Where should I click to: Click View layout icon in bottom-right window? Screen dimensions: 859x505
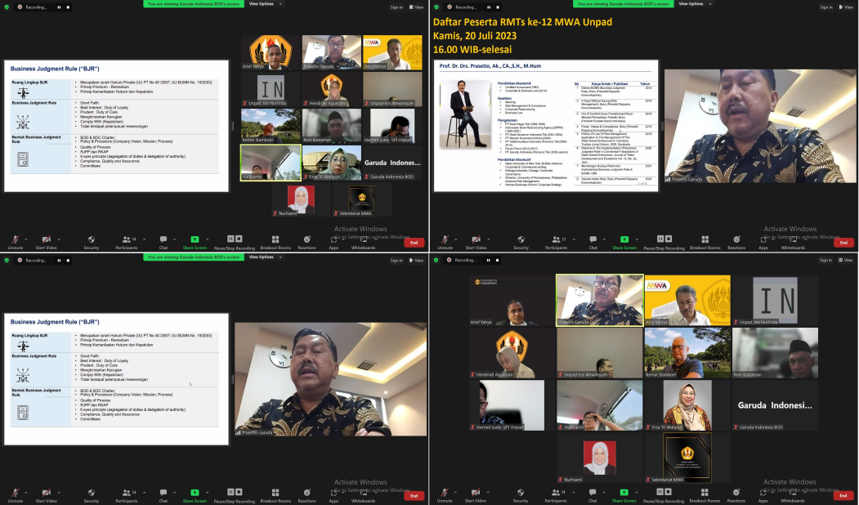846,260
